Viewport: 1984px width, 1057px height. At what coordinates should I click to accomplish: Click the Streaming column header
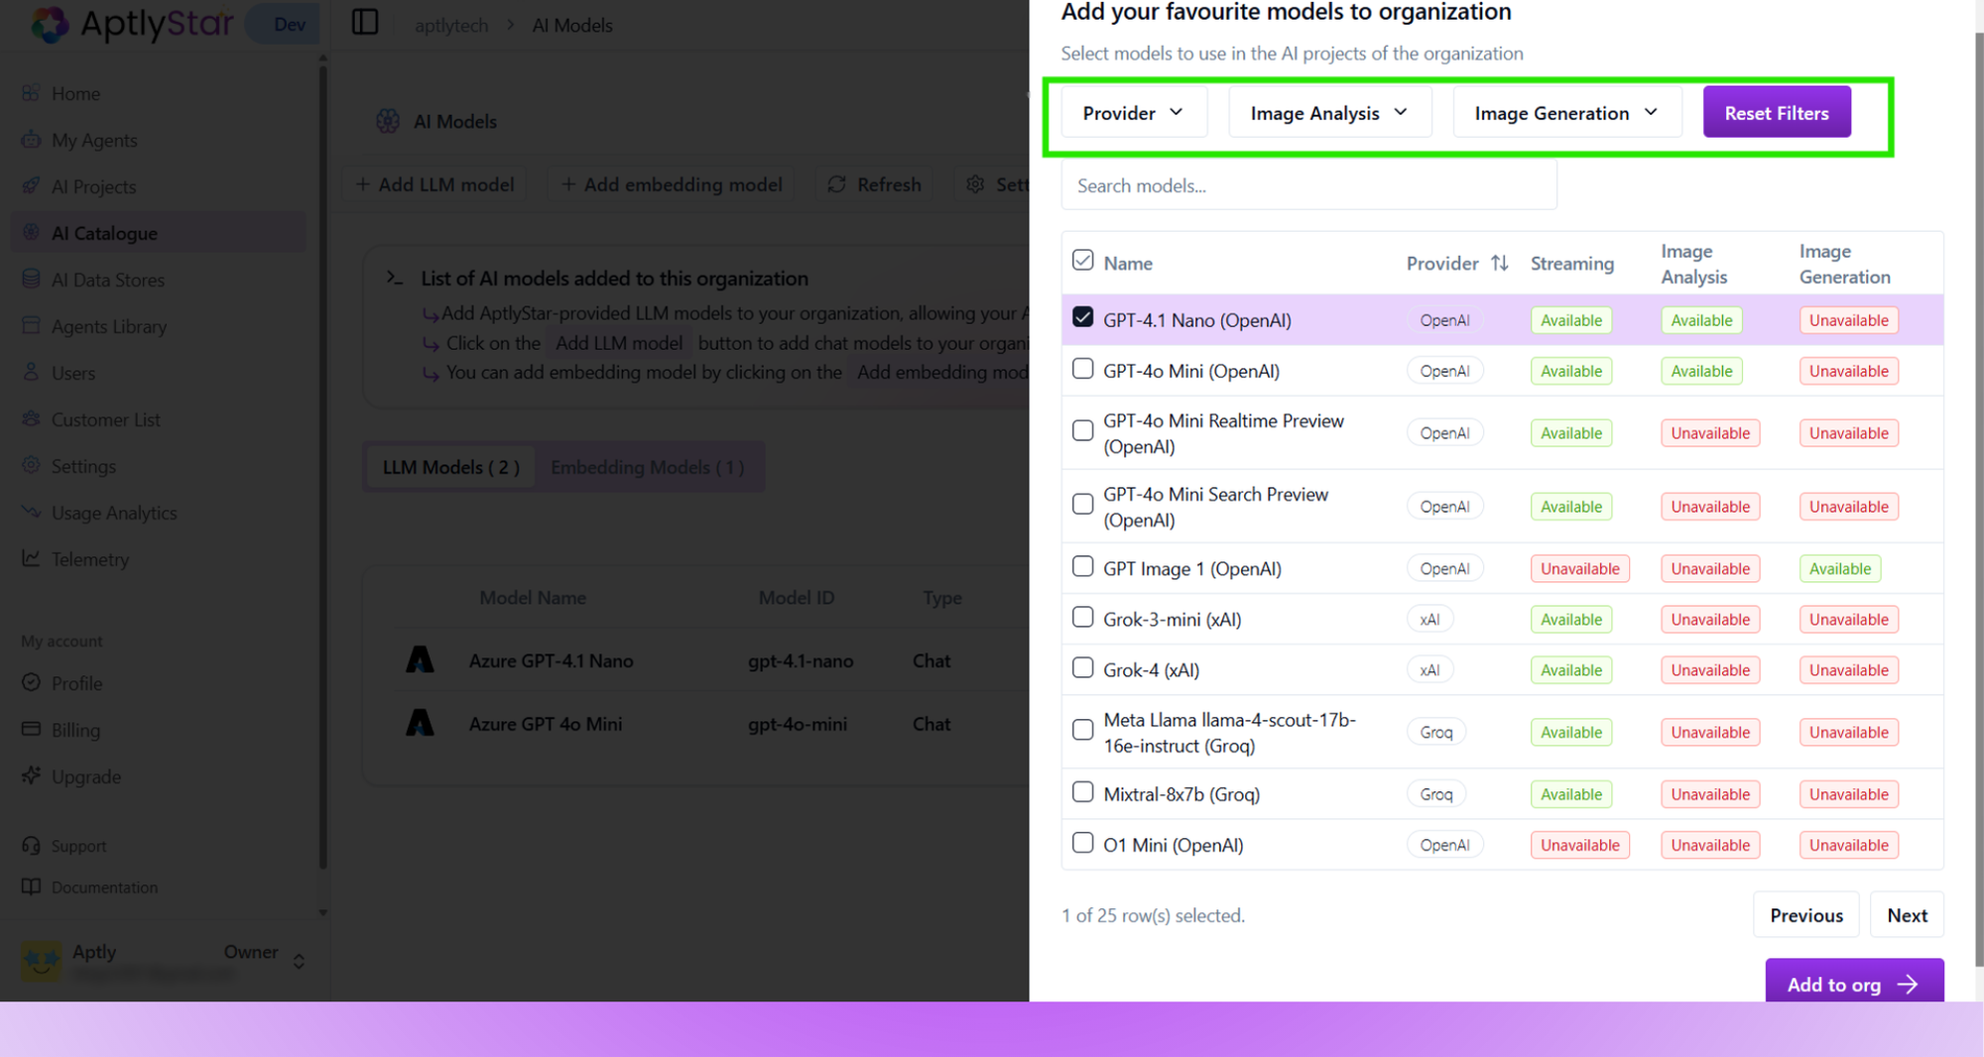pyautogui.click(x=1571, y=264)
